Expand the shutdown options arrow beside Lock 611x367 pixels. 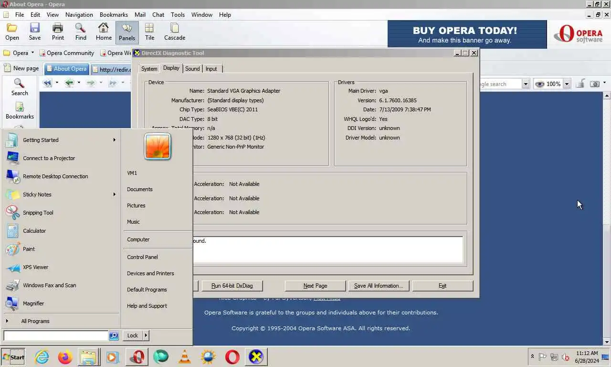point(146,335)
